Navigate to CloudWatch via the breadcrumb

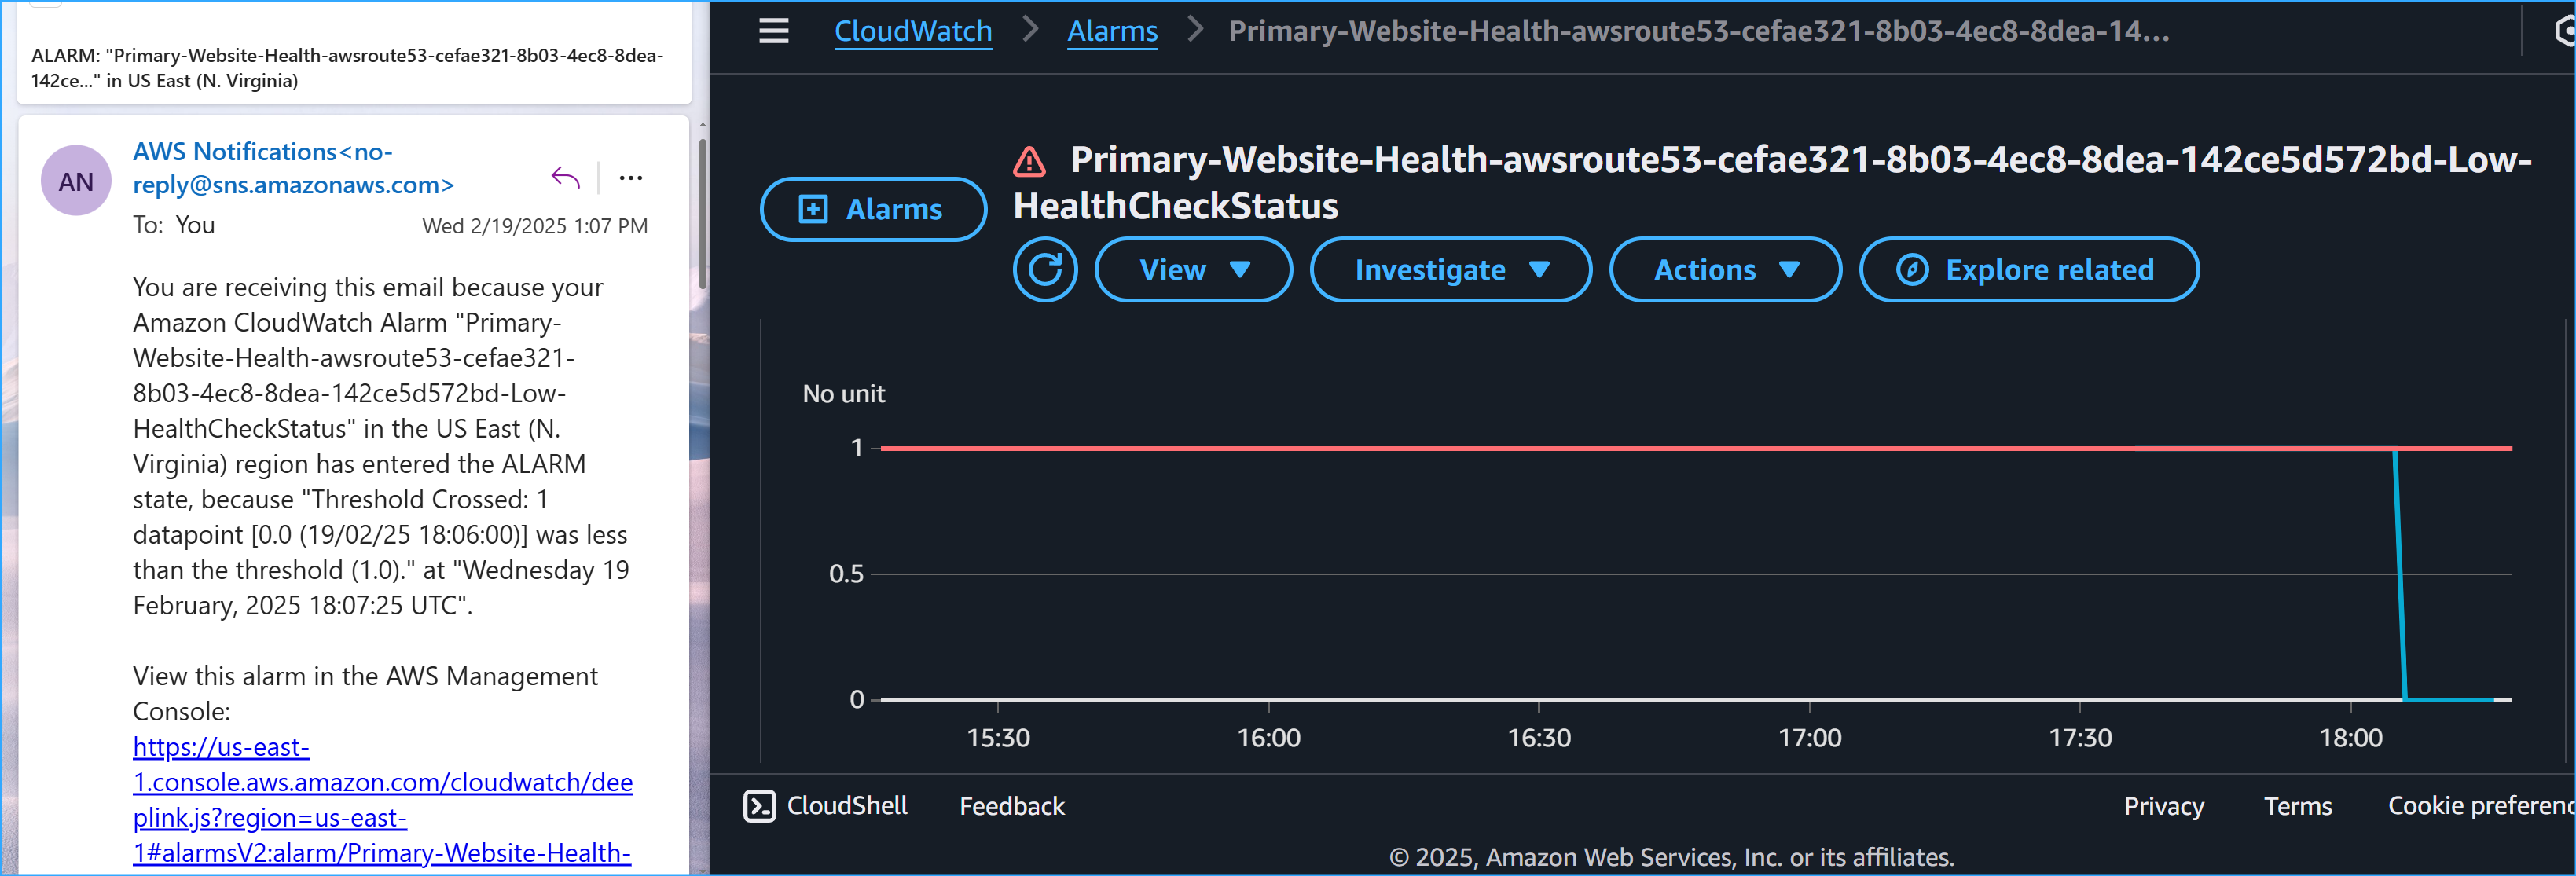click(x=912, y=30)
